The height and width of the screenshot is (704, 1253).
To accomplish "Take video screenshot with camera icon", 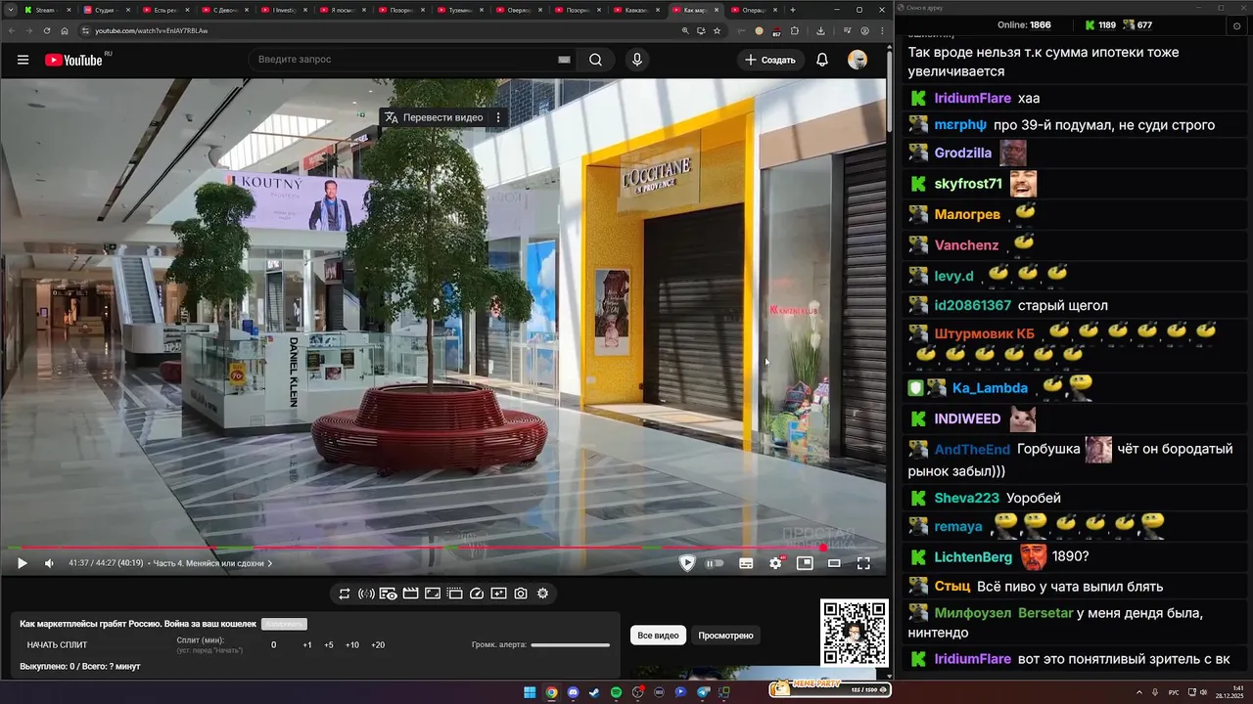I will pos(521,594).
